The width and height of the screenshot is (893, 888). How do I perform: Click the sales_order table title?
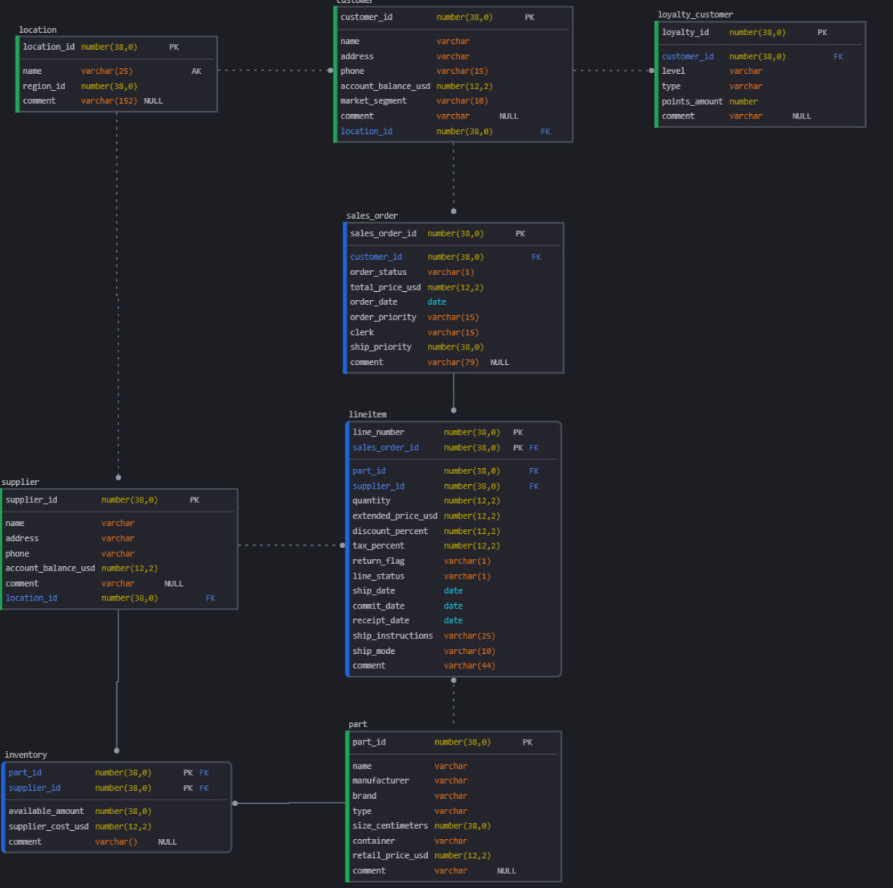[x=372, y=216]
